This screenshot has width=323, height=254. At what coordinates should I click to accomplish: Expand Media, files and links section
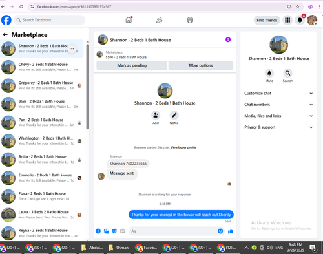[278, 116]
